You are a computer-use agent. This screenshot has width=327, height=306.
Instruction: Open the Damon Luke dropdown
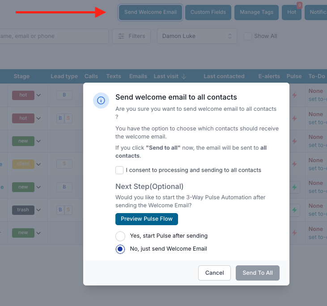click(x=197, y=36)
